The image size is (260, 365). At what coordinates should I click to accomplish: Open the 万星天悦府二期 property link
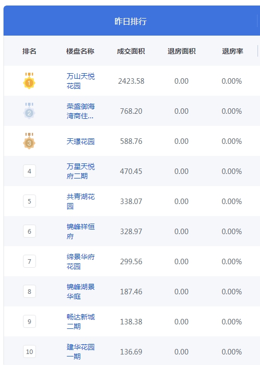pos(80,171)
